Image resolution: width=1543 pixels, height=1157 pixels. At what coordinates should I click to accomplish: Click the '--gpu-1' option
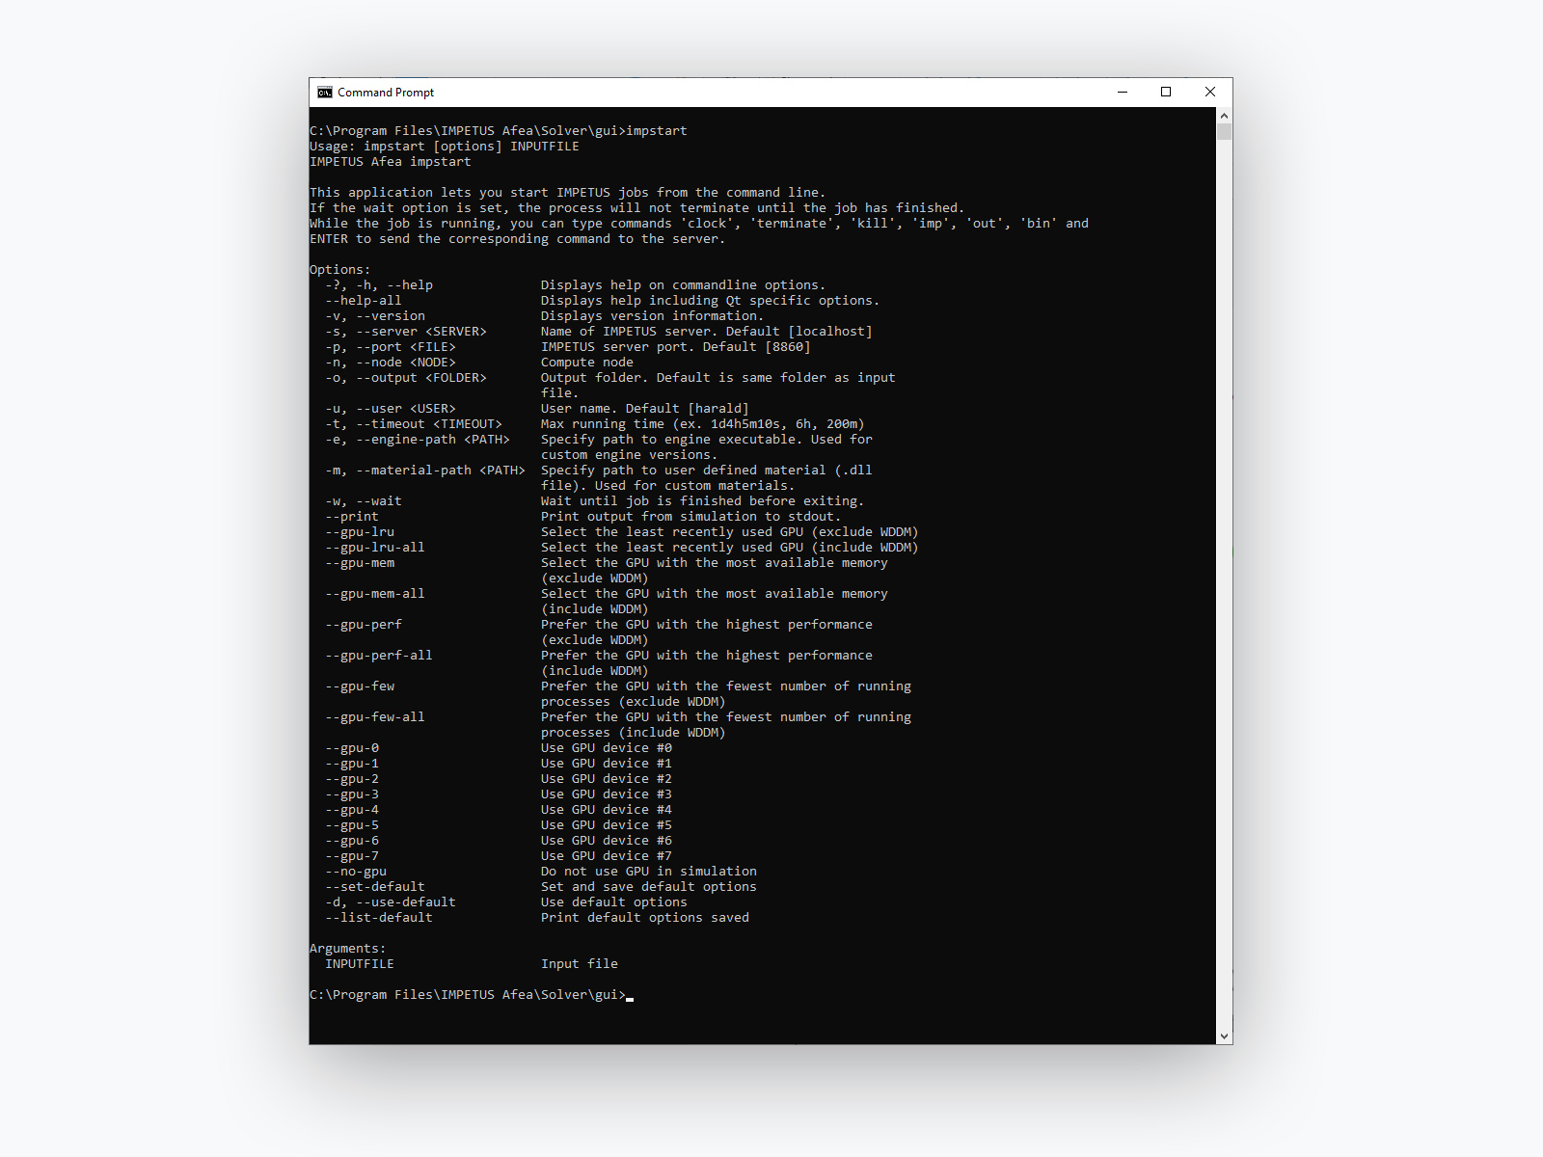coord(352,764)
